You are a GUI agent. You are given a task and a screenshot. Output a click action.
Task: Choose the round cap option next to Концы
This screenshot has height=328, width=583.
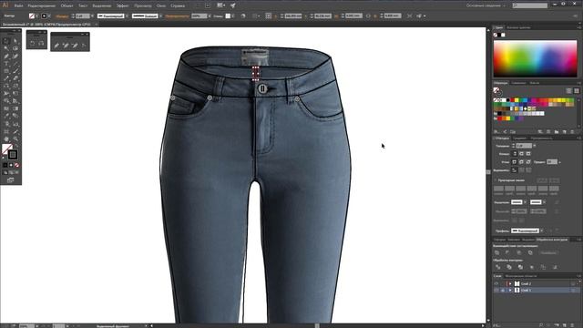click(x=521, y=154)
